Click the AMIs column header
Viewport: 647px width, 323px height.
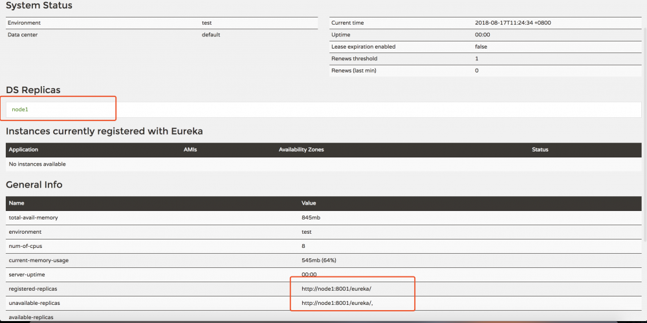[x=190, y=150]
